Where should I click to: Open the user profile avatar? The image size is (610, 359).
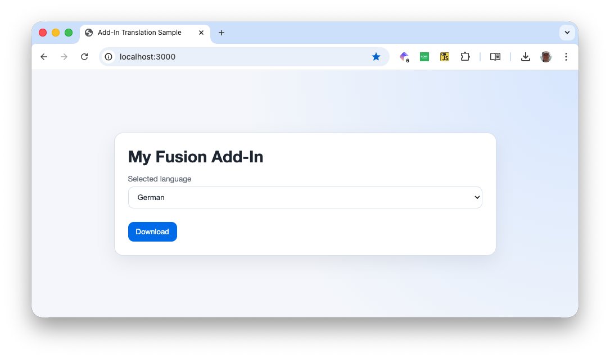(x=546, y=57)
